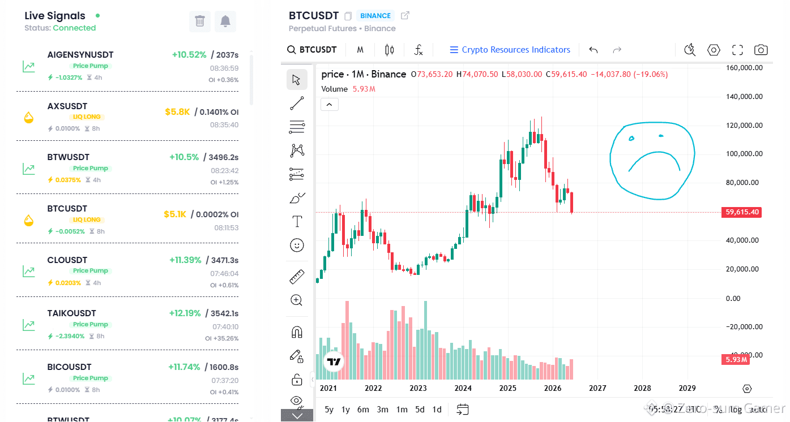Click the TradingView logo on chart

[334, 362]
